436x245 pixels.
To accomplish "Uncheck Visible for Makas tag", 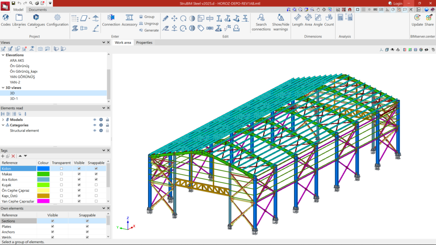I will [x=79, y=174].
